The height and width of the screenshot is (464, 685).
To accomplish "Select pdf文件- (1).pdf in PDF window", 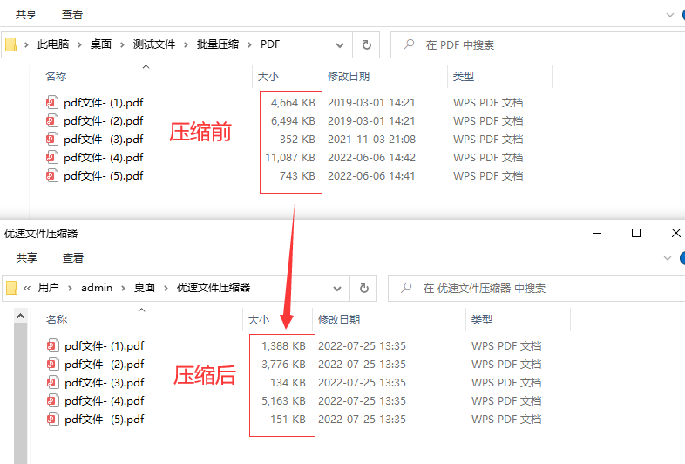I will click(x=104, y=102).
